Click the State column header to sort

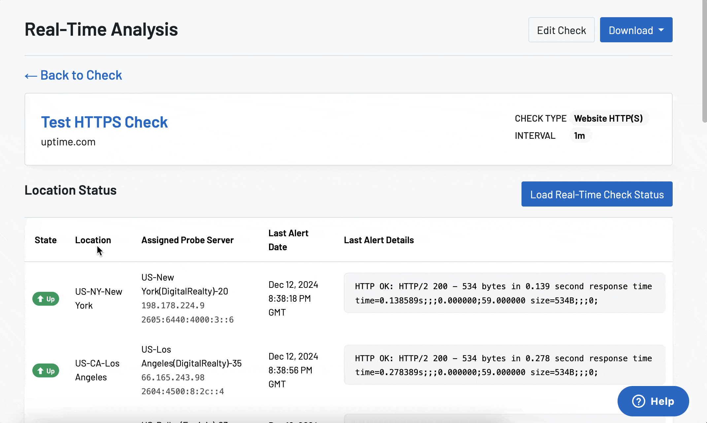coord(46,240)
